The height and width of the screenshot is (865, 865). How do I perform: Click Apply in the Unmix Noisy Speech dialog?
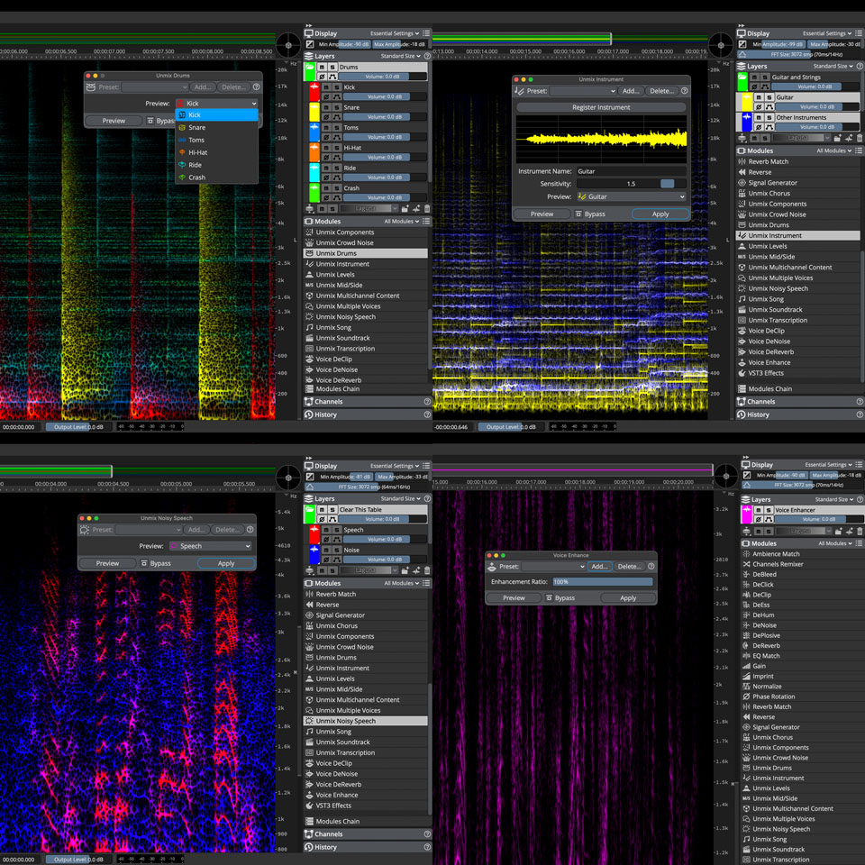click(x=226, y=563)
